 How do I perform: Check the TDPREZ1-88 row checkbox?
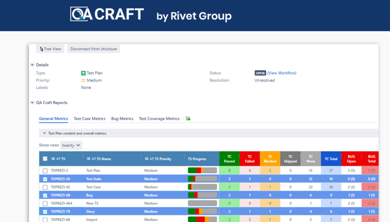(x=45, y=220)
